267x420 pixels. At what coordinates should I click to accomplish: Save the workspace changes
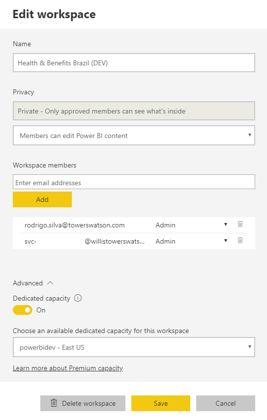point(161,403)
